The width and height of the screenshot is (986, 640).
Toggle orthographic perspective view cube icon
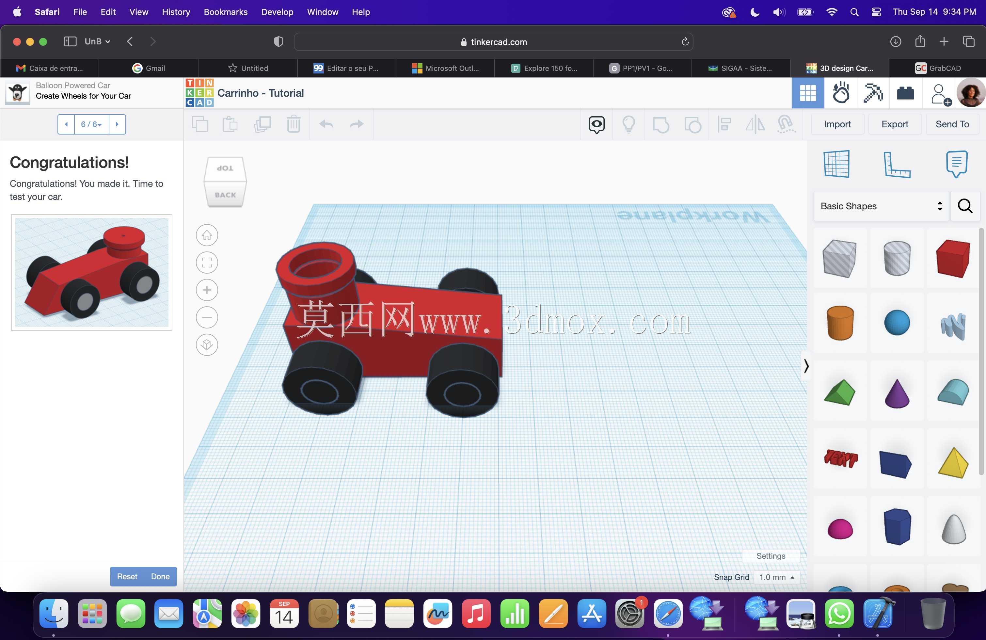pyautogui.click(x=207, y=344)
